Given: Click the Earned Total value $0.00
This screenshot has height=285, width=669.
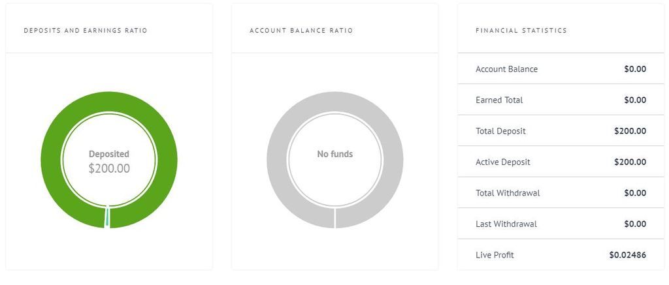Looking at the screenshot, I should (x=635, y=100).
